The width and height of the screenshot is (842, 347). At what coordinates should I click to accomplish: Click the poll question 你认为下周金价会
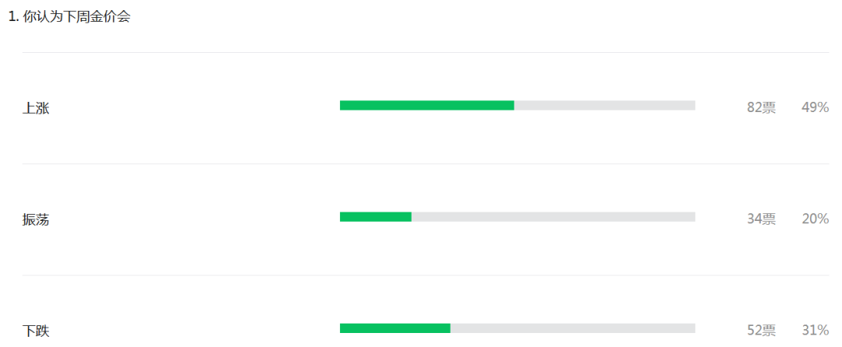pyautogui.click(x=76, y=16)
